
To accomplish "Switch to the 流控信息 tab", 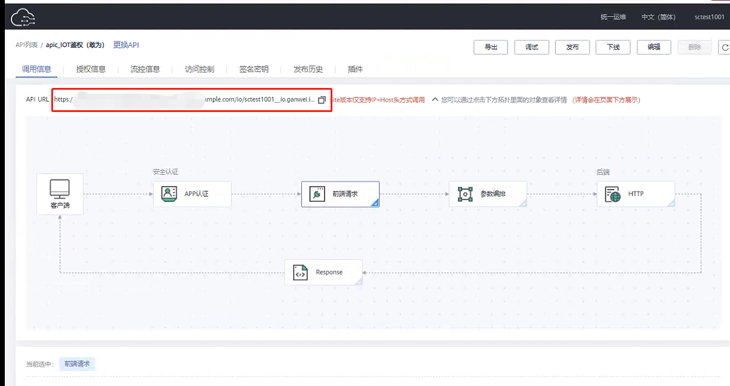I will click(145, 69).
